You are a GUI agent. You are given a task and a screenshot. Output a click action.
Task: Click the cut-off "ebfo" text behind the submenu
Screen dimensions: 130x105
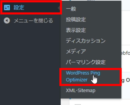pyautogui.click(x=126, y=53)
